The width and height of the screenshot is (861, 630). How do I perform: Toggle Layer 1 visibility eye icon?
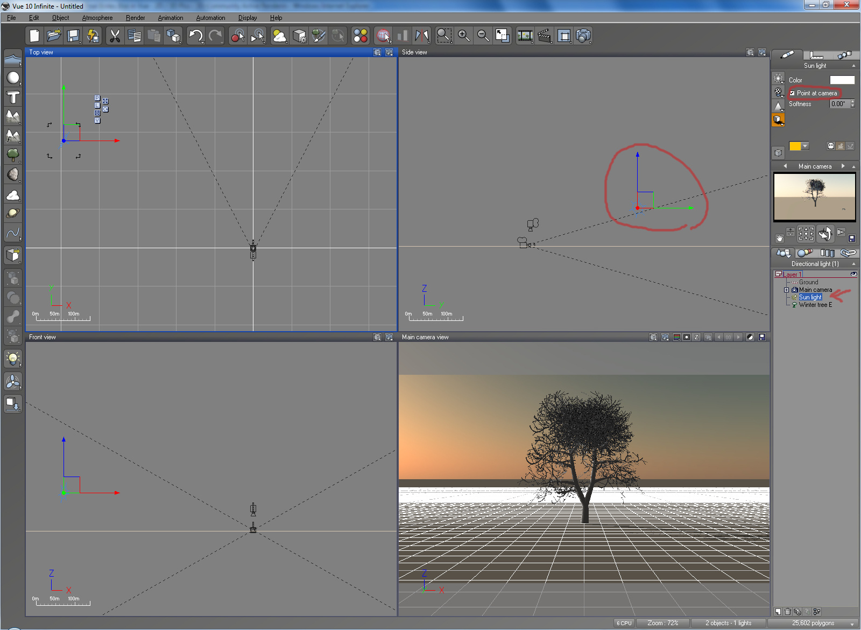coord(853,274)
